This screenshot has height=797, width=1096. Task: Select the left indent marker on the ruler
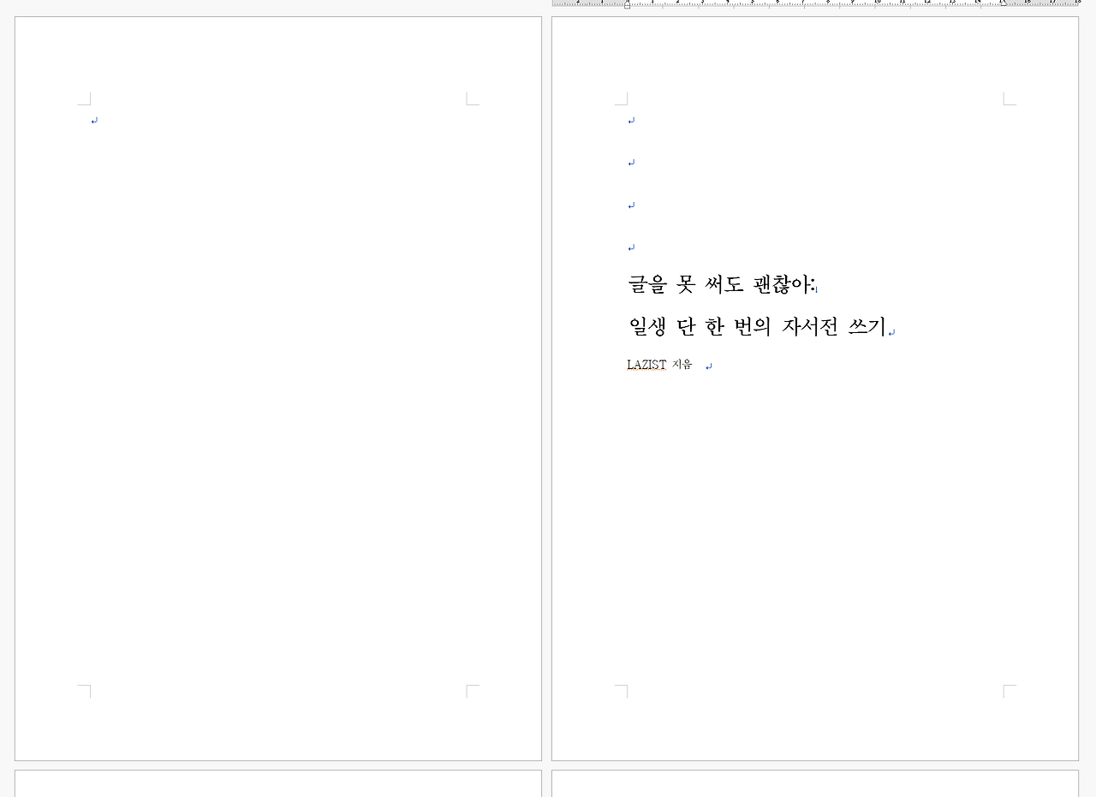[x=626, y=4]
